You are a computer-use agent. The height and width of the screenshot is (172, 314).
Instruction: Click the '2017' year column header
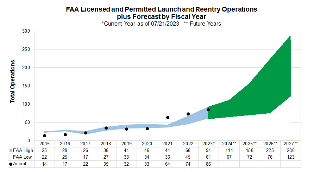pos(85,144)
